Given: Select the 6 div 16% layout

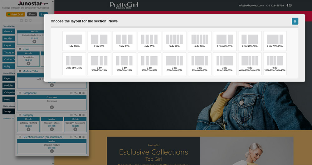Looking at the screenshot, I should coord(199,41).
